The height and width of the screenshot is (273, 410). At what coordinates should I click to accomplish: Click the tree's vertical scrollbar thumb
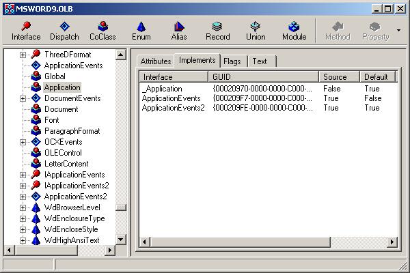[120, 207]
